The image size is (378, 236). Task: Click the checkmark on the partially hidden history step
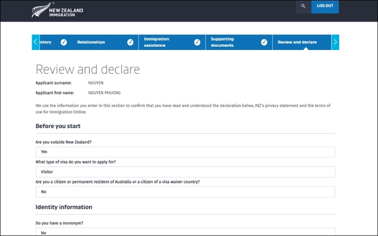pyautogui.click(x=63, y=42)
